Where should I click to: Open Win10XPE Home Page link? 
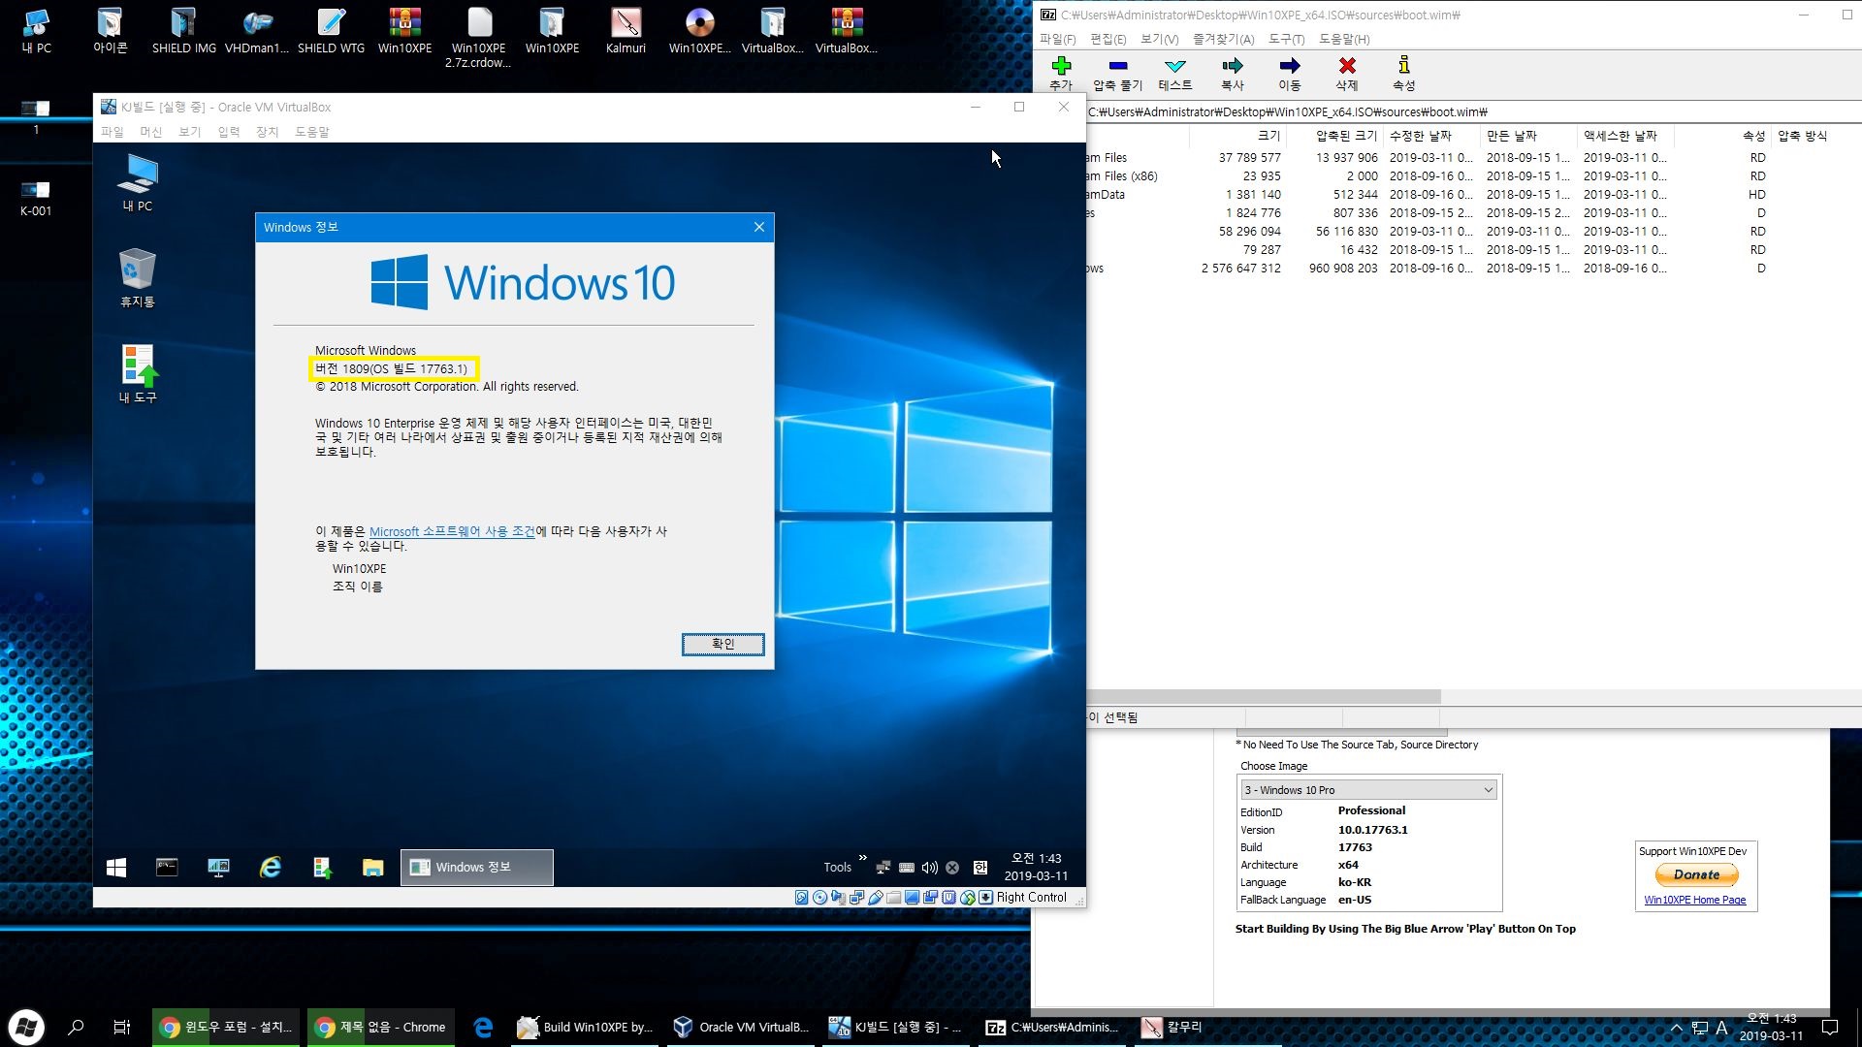tap(1694, 900)
